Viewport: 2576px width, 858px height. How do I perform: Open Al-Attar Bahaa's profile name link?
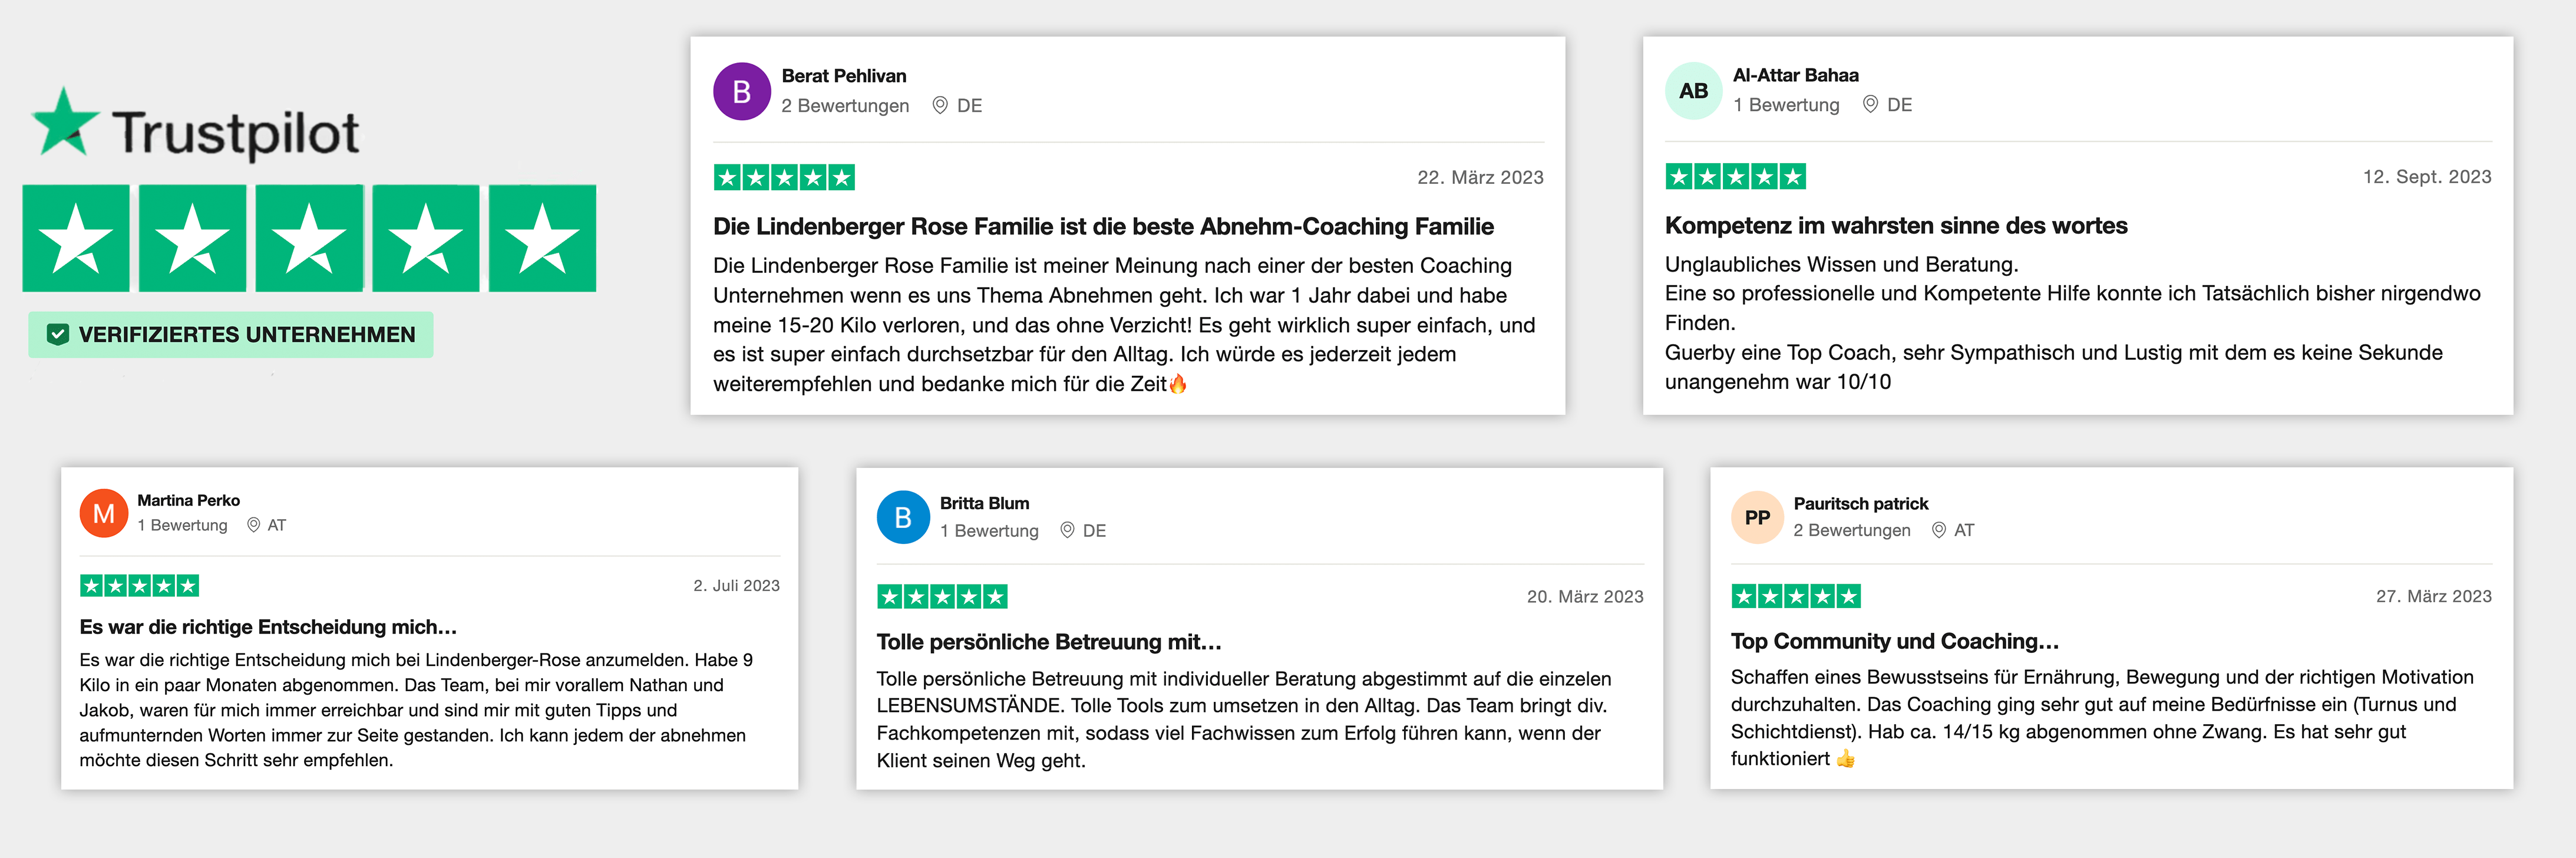(1795, 75)
